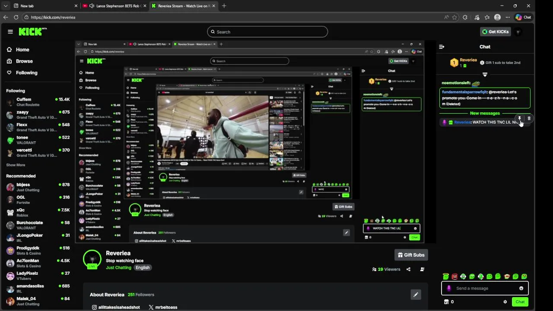553x311 pixels.
Task: Edit the About Reveriea section pencil icon
Action: pyautogui.click(x=416, y=295)
